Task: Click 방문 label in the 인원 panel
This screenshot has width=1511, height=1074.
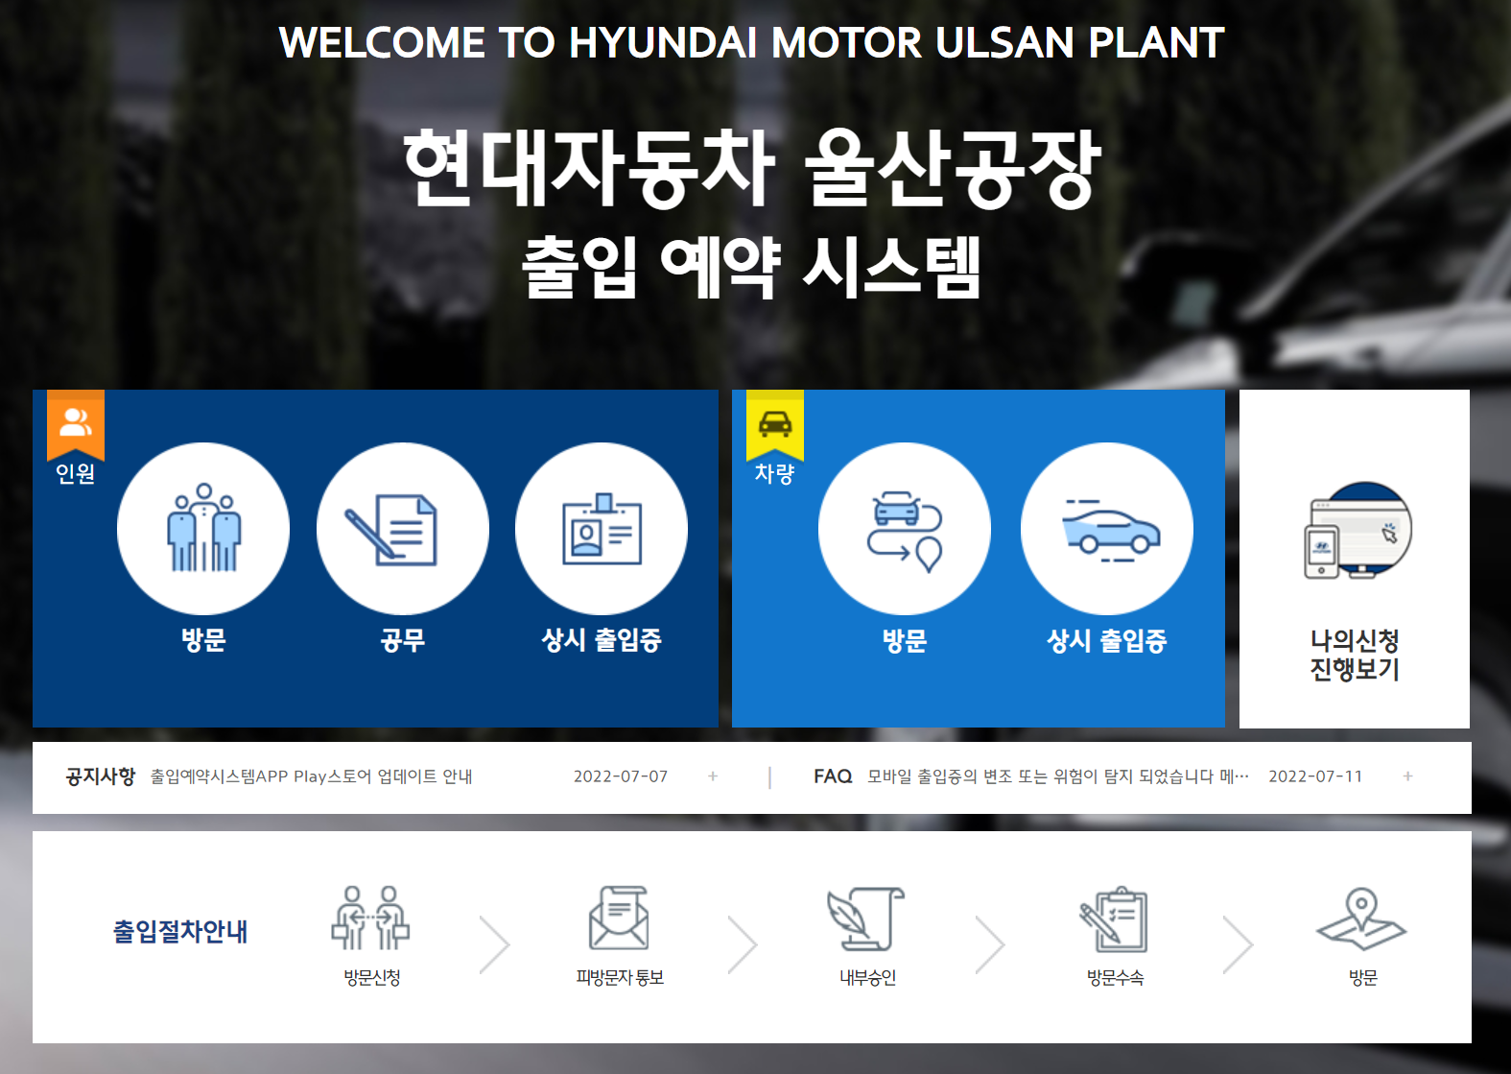Action: [x=203, y=640]
